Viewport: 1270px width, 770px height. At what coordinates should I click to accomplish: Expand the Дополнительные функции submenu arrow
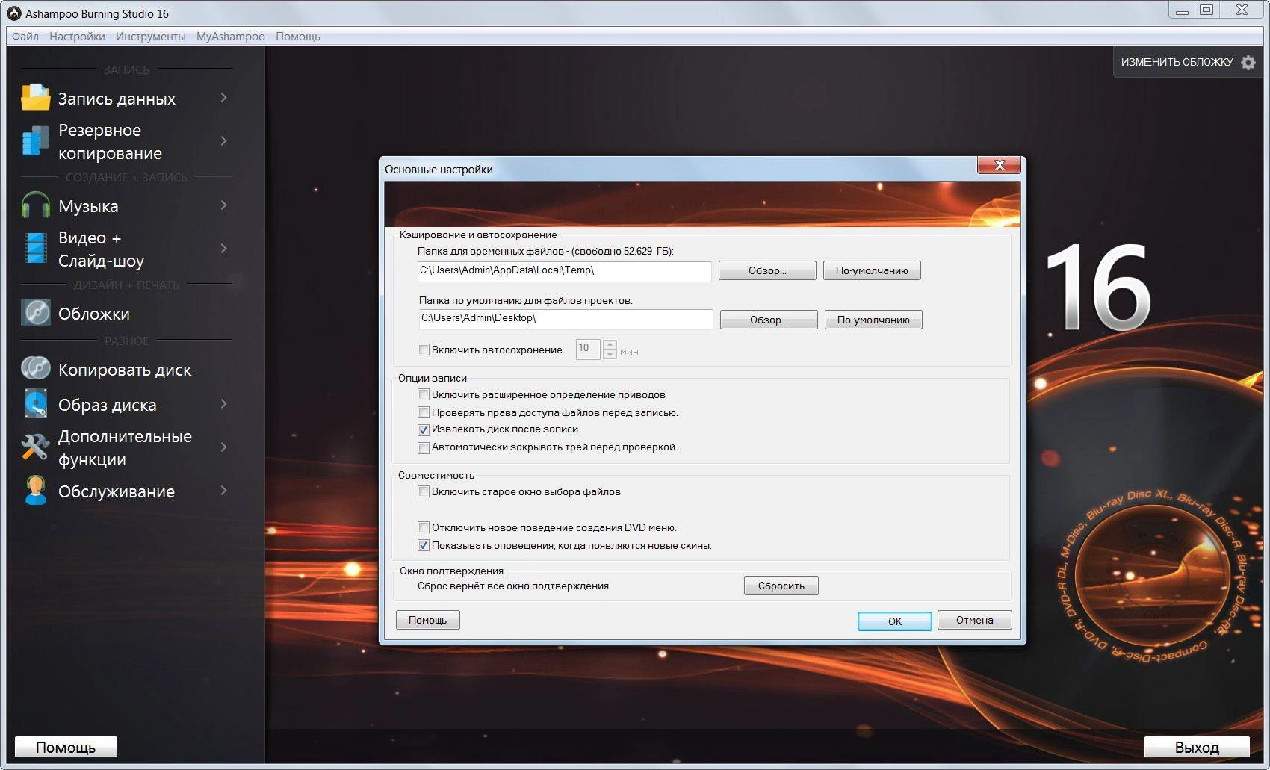[223, 447]
